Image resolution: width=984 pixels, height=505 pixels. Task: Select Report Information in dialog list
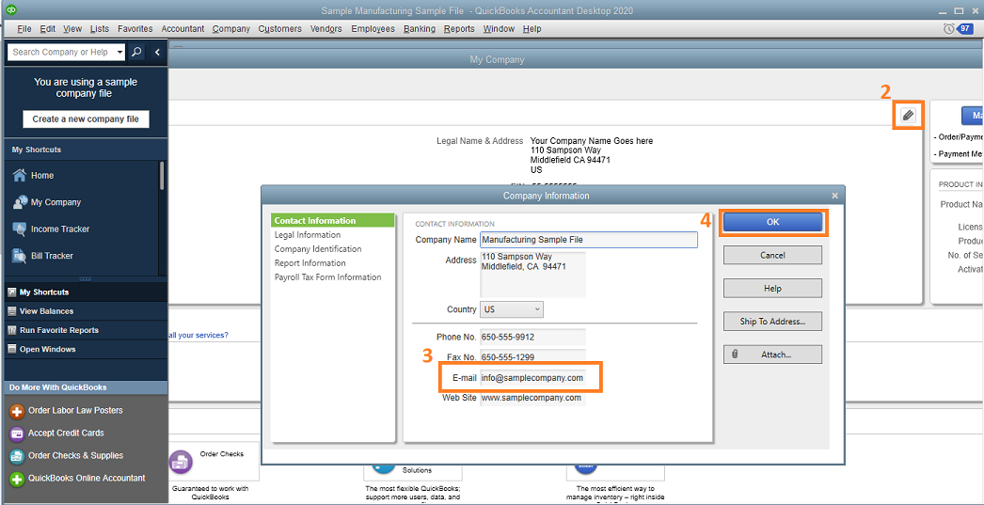pyautogui.click(x=310, y=263)
